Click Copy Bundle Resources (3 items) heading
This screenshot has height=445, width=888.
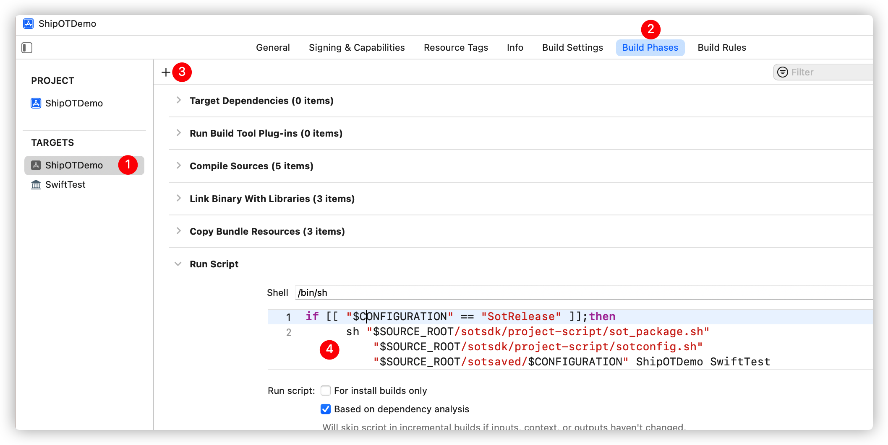click(267, 231)
